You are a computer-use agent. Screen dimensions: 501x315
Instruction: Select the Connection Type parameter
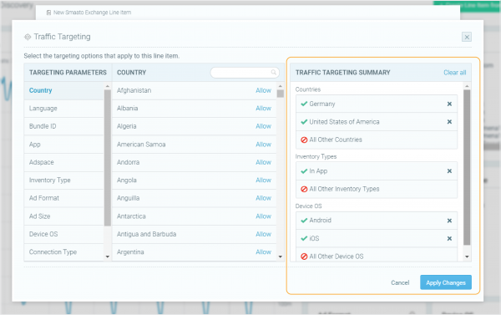pos(64,252)
